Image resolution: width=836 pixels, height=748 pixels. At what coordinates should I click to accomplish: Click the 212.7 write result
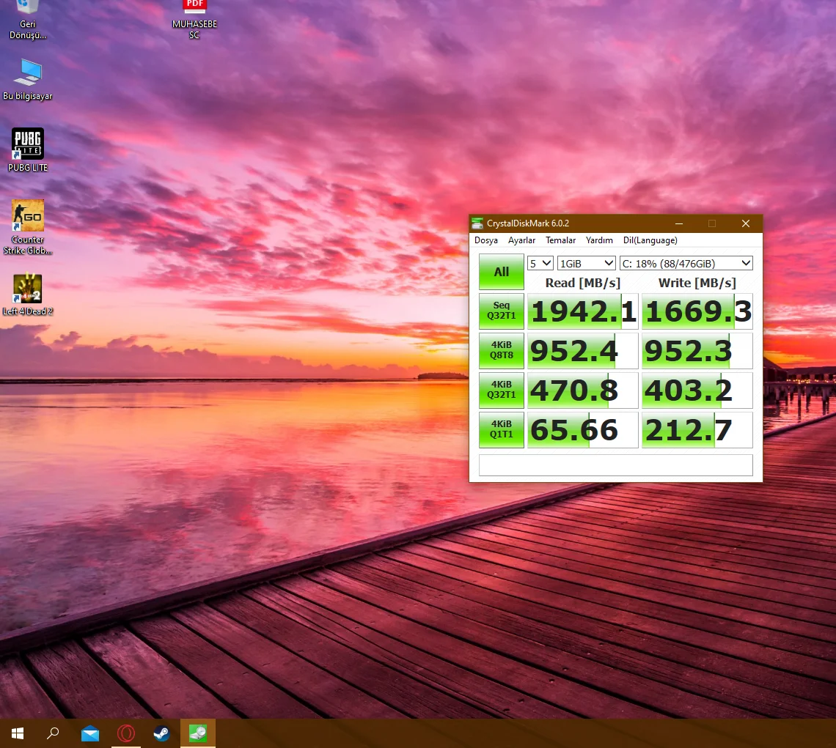point(697,430)
